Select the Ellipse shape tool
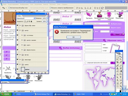The width and height of the screenshot is (128, 96). (x=121, y=80)
